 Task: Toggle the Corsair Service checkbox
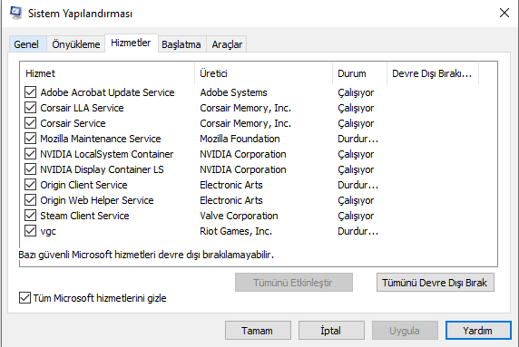[x=31, y=123]
